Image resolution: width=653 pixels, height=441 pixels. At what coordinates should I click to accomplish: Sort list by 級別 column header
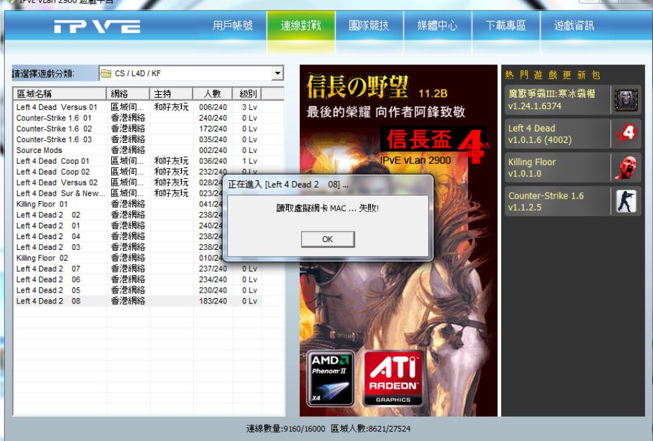247,93
